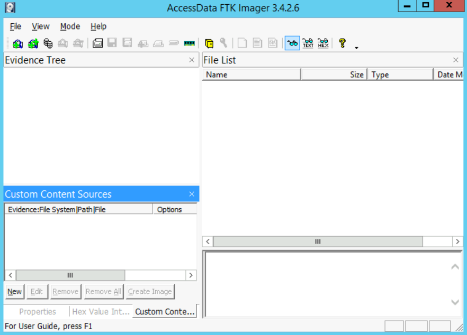
Task: Toggle the TEXT view mode icon
Action: pos(308,43)
